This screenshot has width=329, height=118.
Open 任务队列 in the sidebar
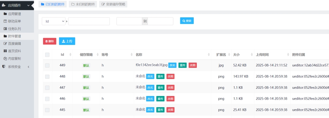pyautogui.click(x=14, y=29)
